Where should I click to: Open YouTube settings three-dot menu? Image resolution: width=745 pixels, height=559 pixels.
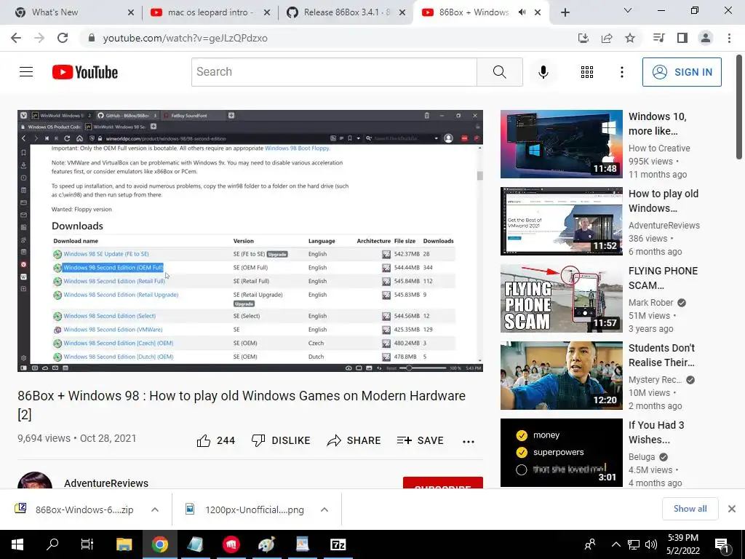point(621,72)
